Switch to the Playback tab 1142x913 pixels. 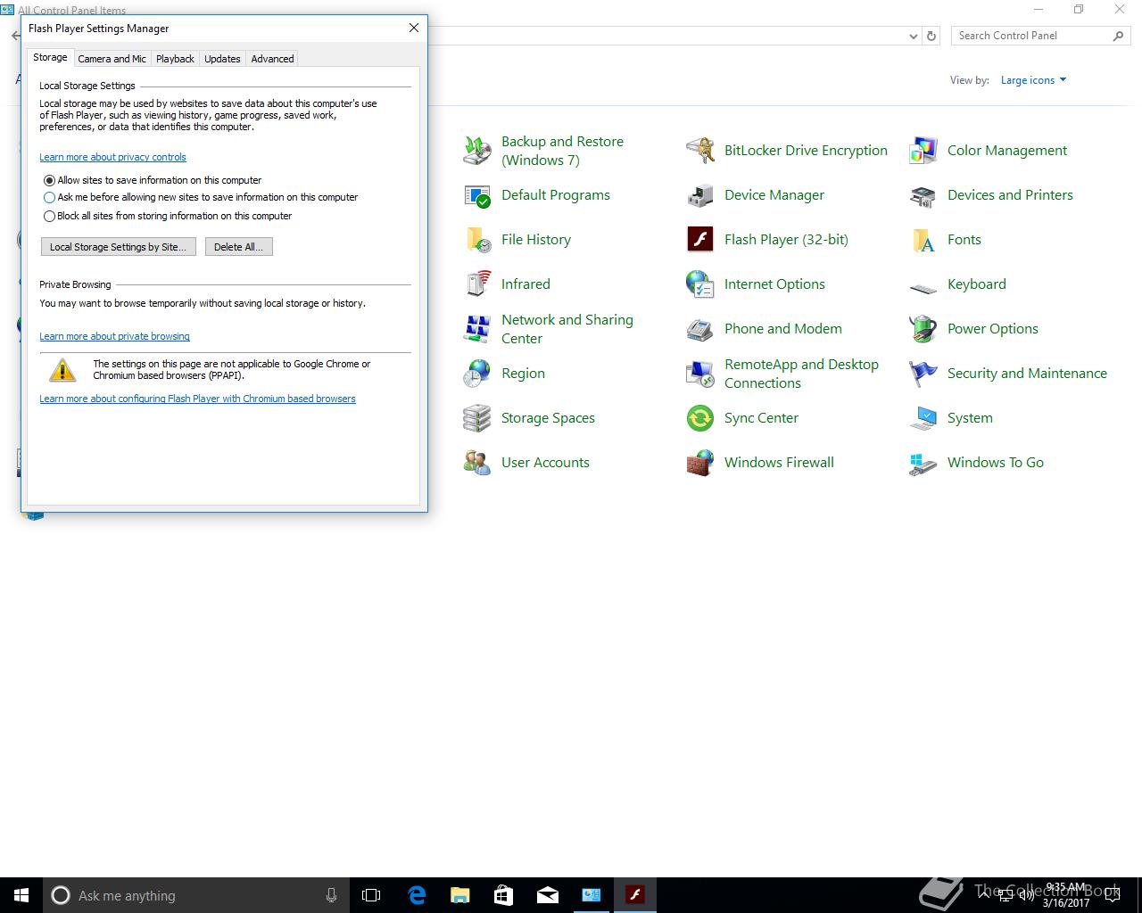click(175, 59)
